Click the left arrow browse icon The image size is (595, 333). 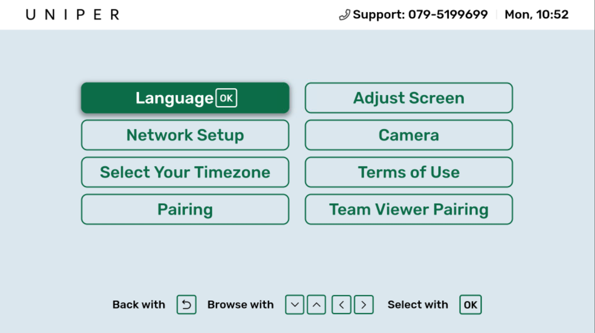point(342,305)
